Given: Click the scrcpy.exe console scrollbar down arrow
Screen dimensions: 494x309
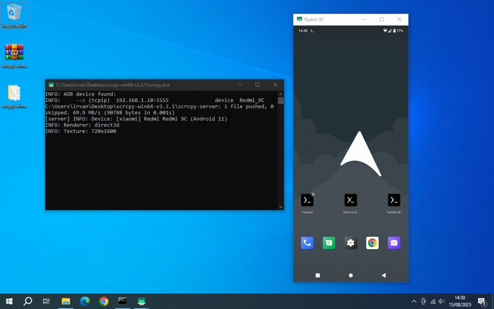Looking at the screenshot, I should [281, 207].
